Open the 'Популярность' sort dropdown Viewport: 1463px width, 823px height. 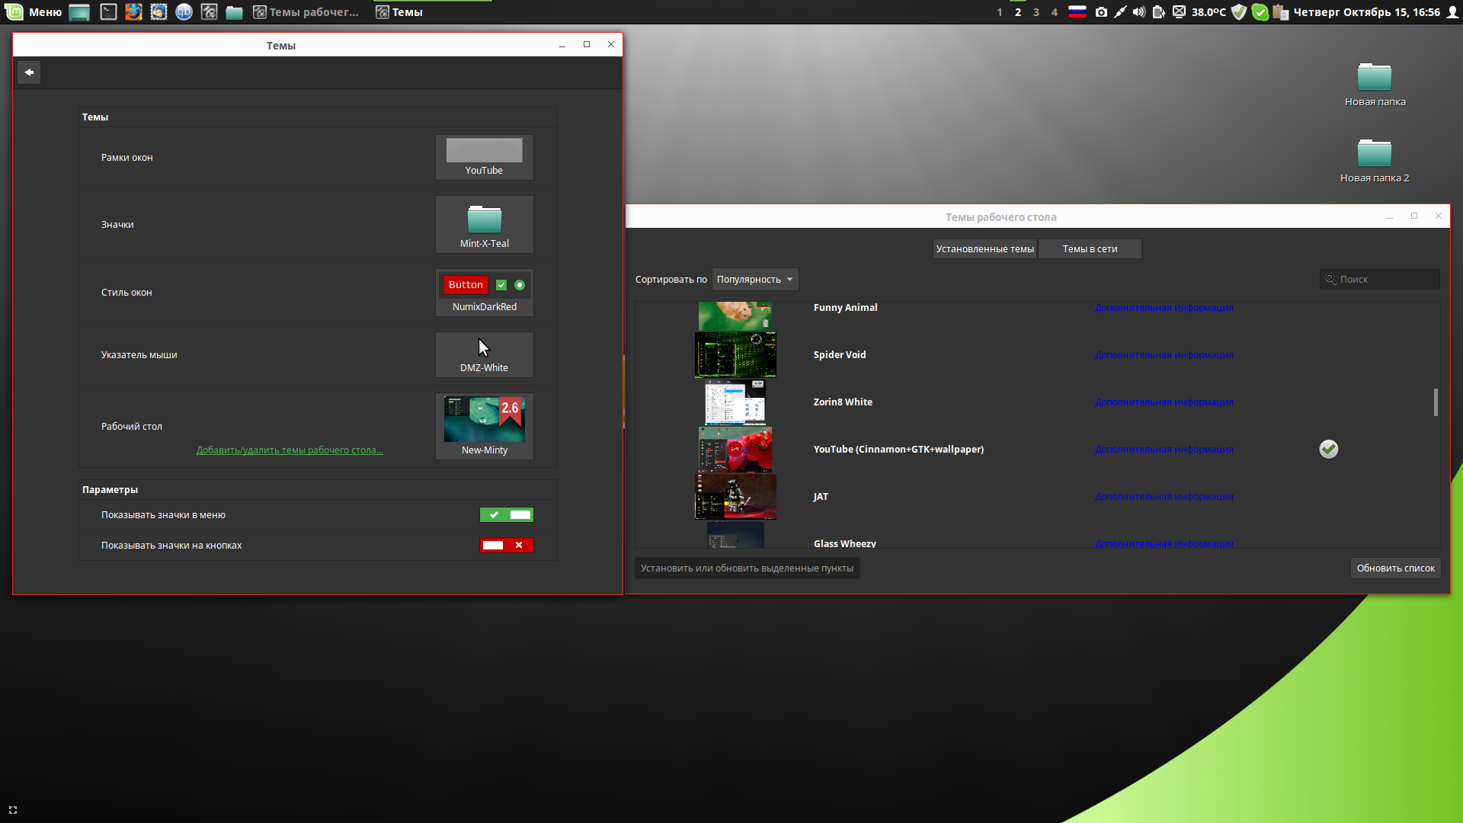pyautogui.click(x=754, y=280)
